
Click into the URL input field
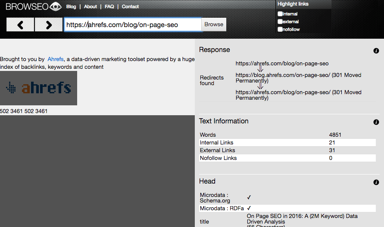coord(133,25)
